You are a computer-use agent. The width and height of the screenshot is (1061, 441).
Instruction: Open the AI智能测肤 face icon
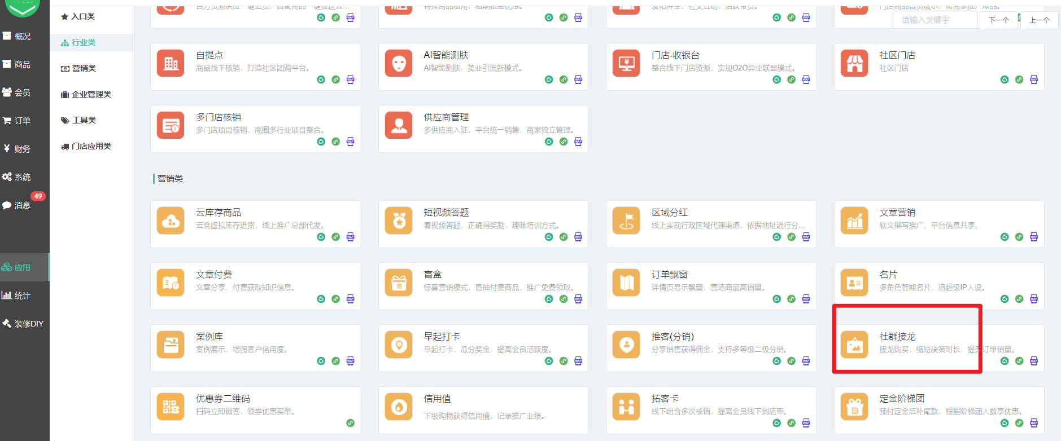tap(399, 63)
